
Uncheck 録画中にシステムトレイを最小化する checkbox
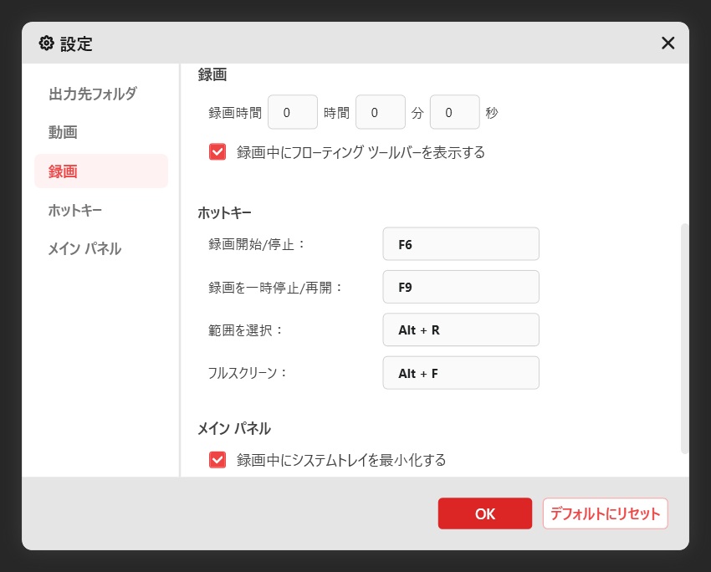coord(217,459)
